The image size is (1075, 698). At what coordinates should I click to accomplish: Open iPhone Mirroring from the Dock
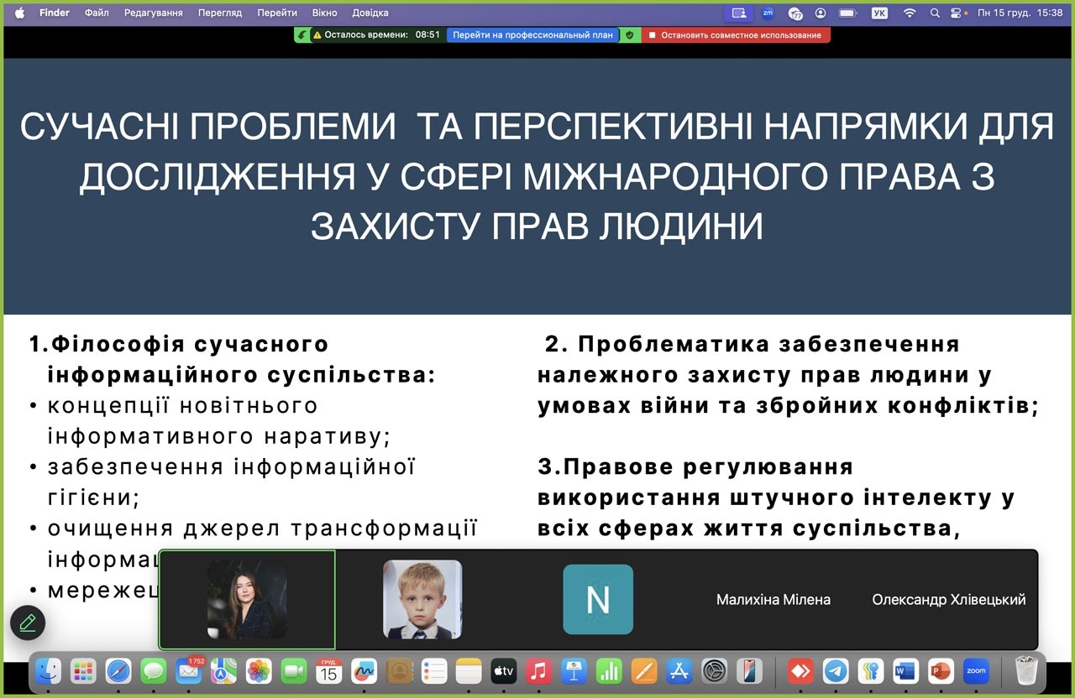(x=749, y=671)
